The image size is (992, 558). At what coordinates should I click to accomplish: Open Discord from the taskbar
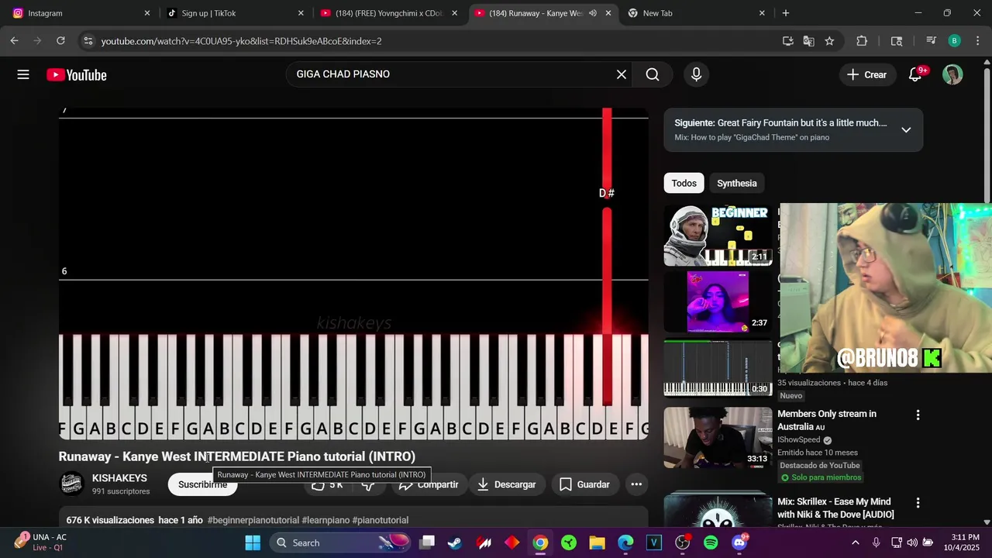tap(739, 542)
